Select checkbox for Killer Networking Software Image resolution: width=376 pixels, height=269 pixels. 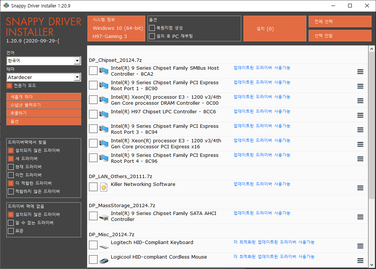(93, 187)
